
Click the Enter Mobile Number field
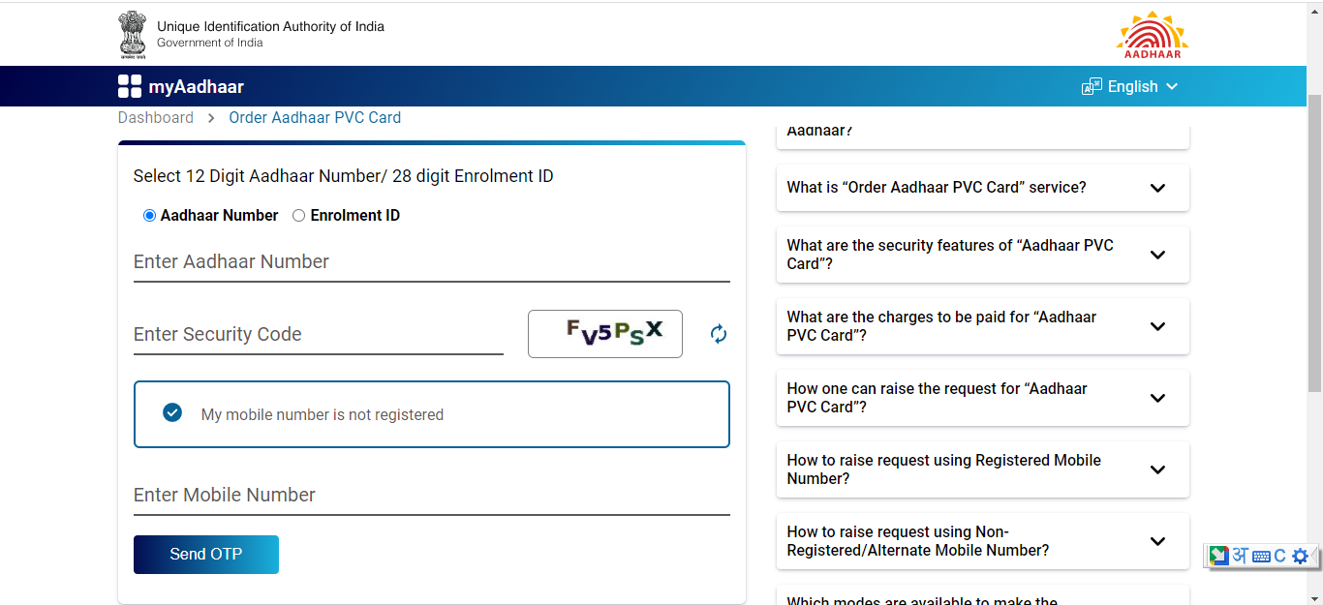pos(431,496)
